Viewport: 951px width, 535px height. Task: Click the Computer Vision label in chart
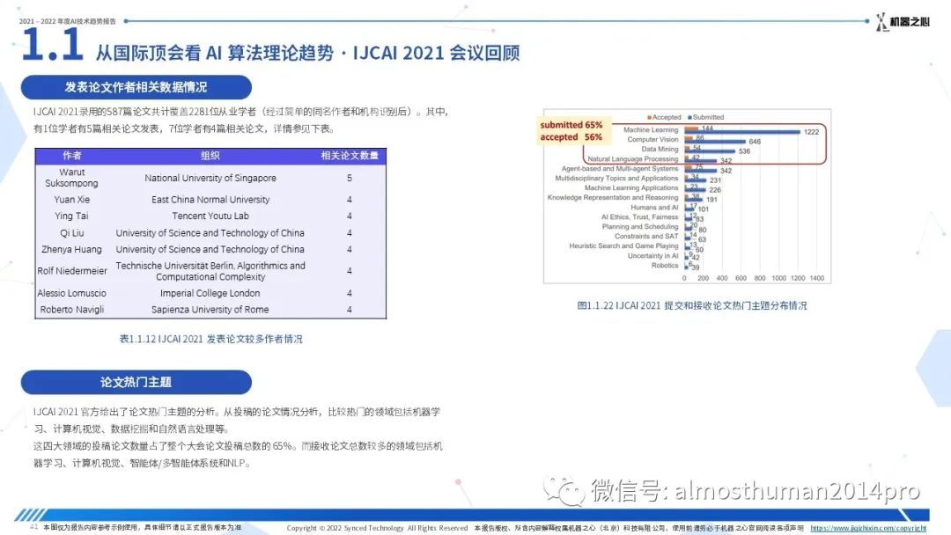(652, 140)
